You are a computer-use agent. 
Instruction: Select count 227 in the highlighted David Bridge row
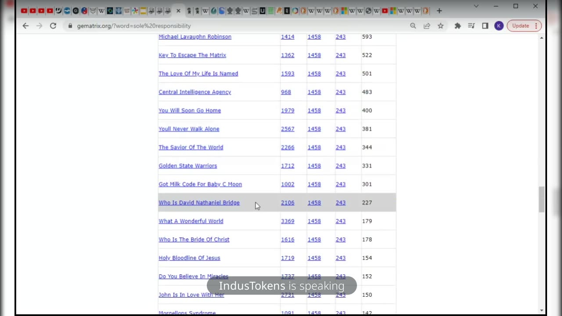367,203
